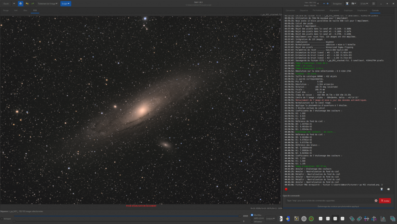Open the Alignement tab
397x224 pixels.
point(334,10)
